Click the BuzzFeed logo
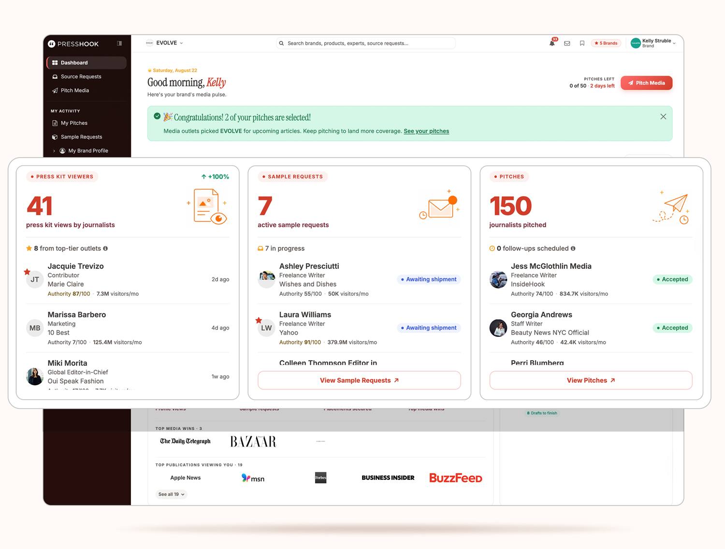Image resolution: width=725 pixels, height=549 pixels. click(456, 478)
